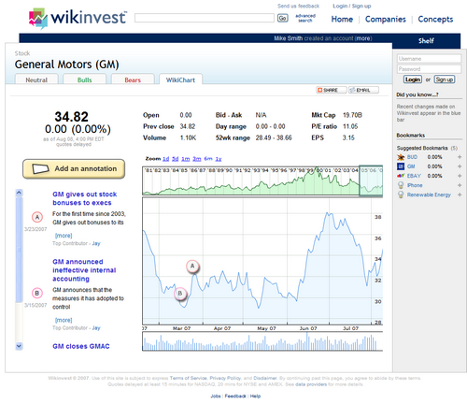
Task: Click the annotation list scroll up arrow
Action: tap(19, 193)
